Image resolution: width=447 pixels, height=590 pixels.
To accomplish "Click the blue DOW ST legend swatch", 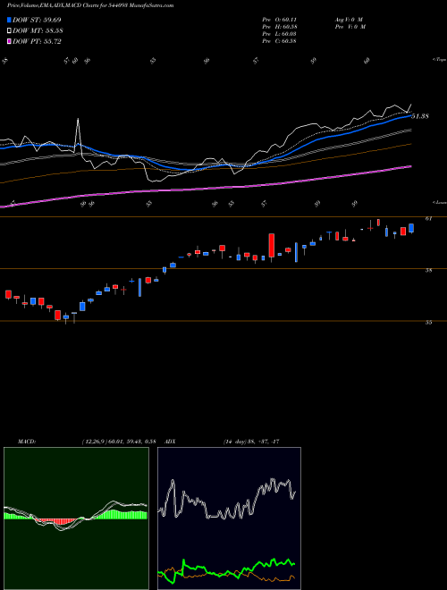I will coord(9,20).
